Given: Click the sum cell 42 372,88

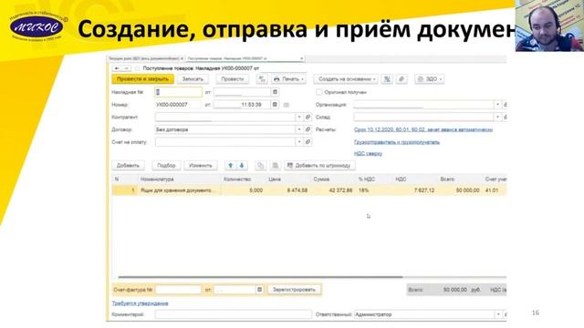Looking at the screenshot, I should 333,190.
